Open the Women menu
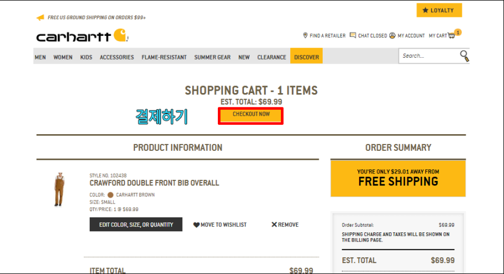Viewport: 504px width, 274px height. pos(63,57)
